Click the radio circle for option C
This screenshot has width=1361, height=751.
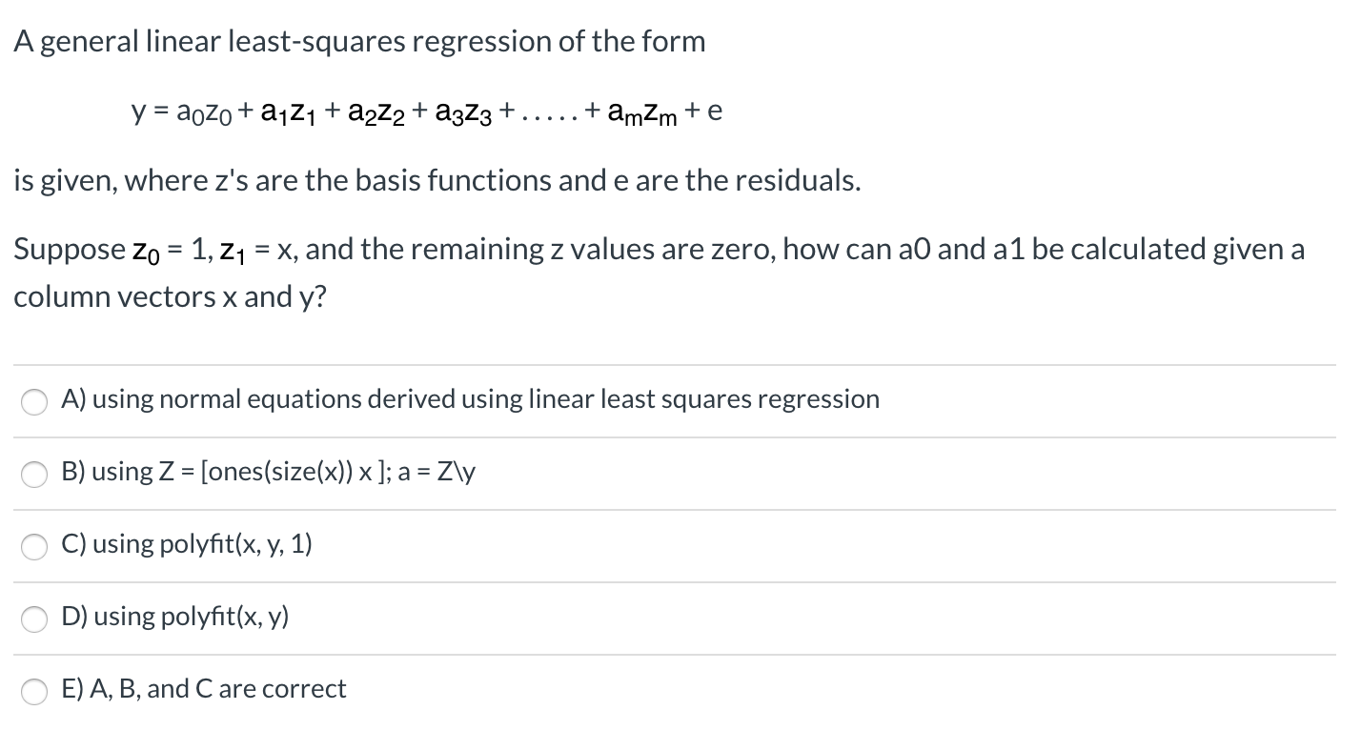[x=34, y=547]
